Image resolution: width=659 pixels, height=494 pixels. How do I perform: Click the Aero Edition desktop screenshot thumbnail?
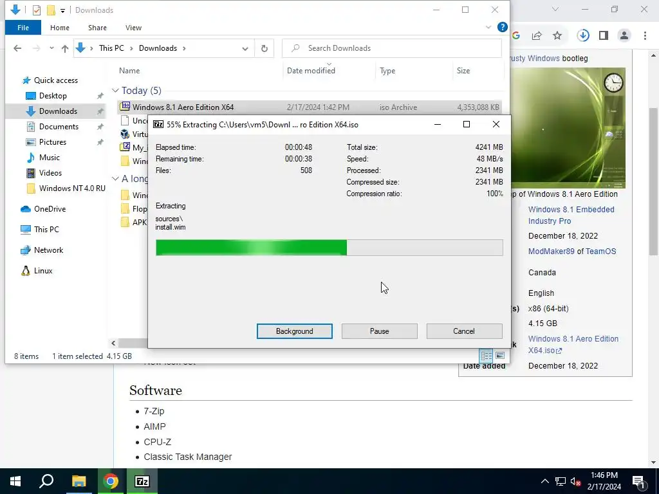[566, 128]
